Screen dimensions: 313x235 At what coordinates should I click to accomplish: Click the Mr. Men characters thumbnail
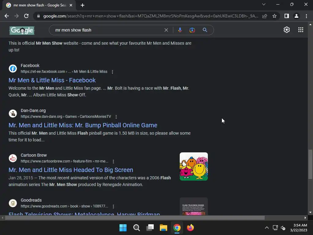pyautogui.click(x=193, y=166)
